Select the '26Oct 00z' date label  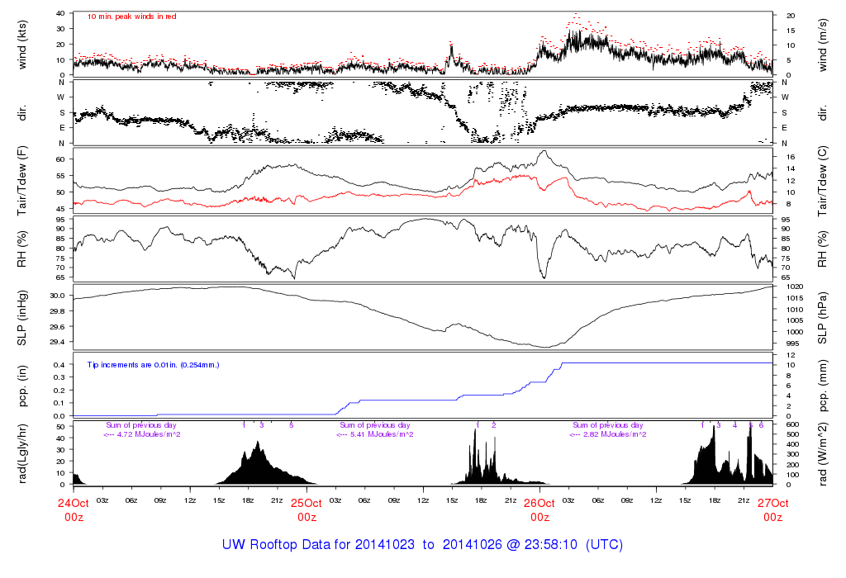539,510
